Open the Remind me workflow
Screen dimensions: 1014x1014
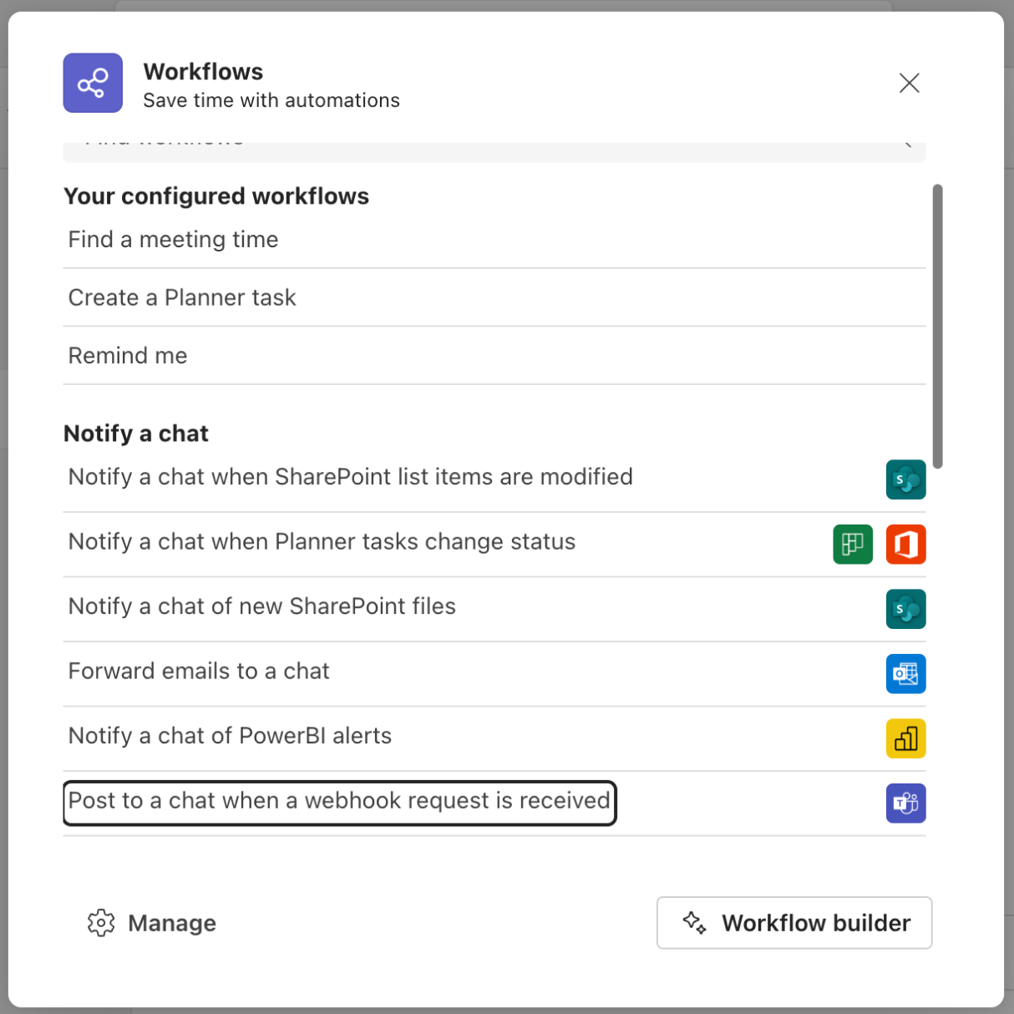[x=128, y=356]
